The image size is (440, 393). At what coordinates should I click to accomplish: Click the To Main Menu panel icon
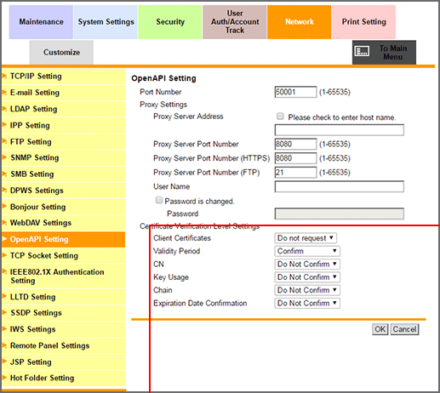tap(363, 51)
